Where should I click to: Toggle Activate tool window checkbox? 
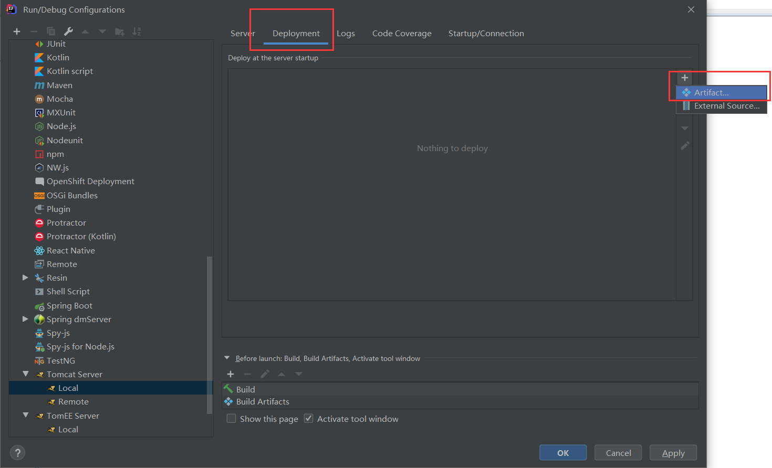coord(309,419)
